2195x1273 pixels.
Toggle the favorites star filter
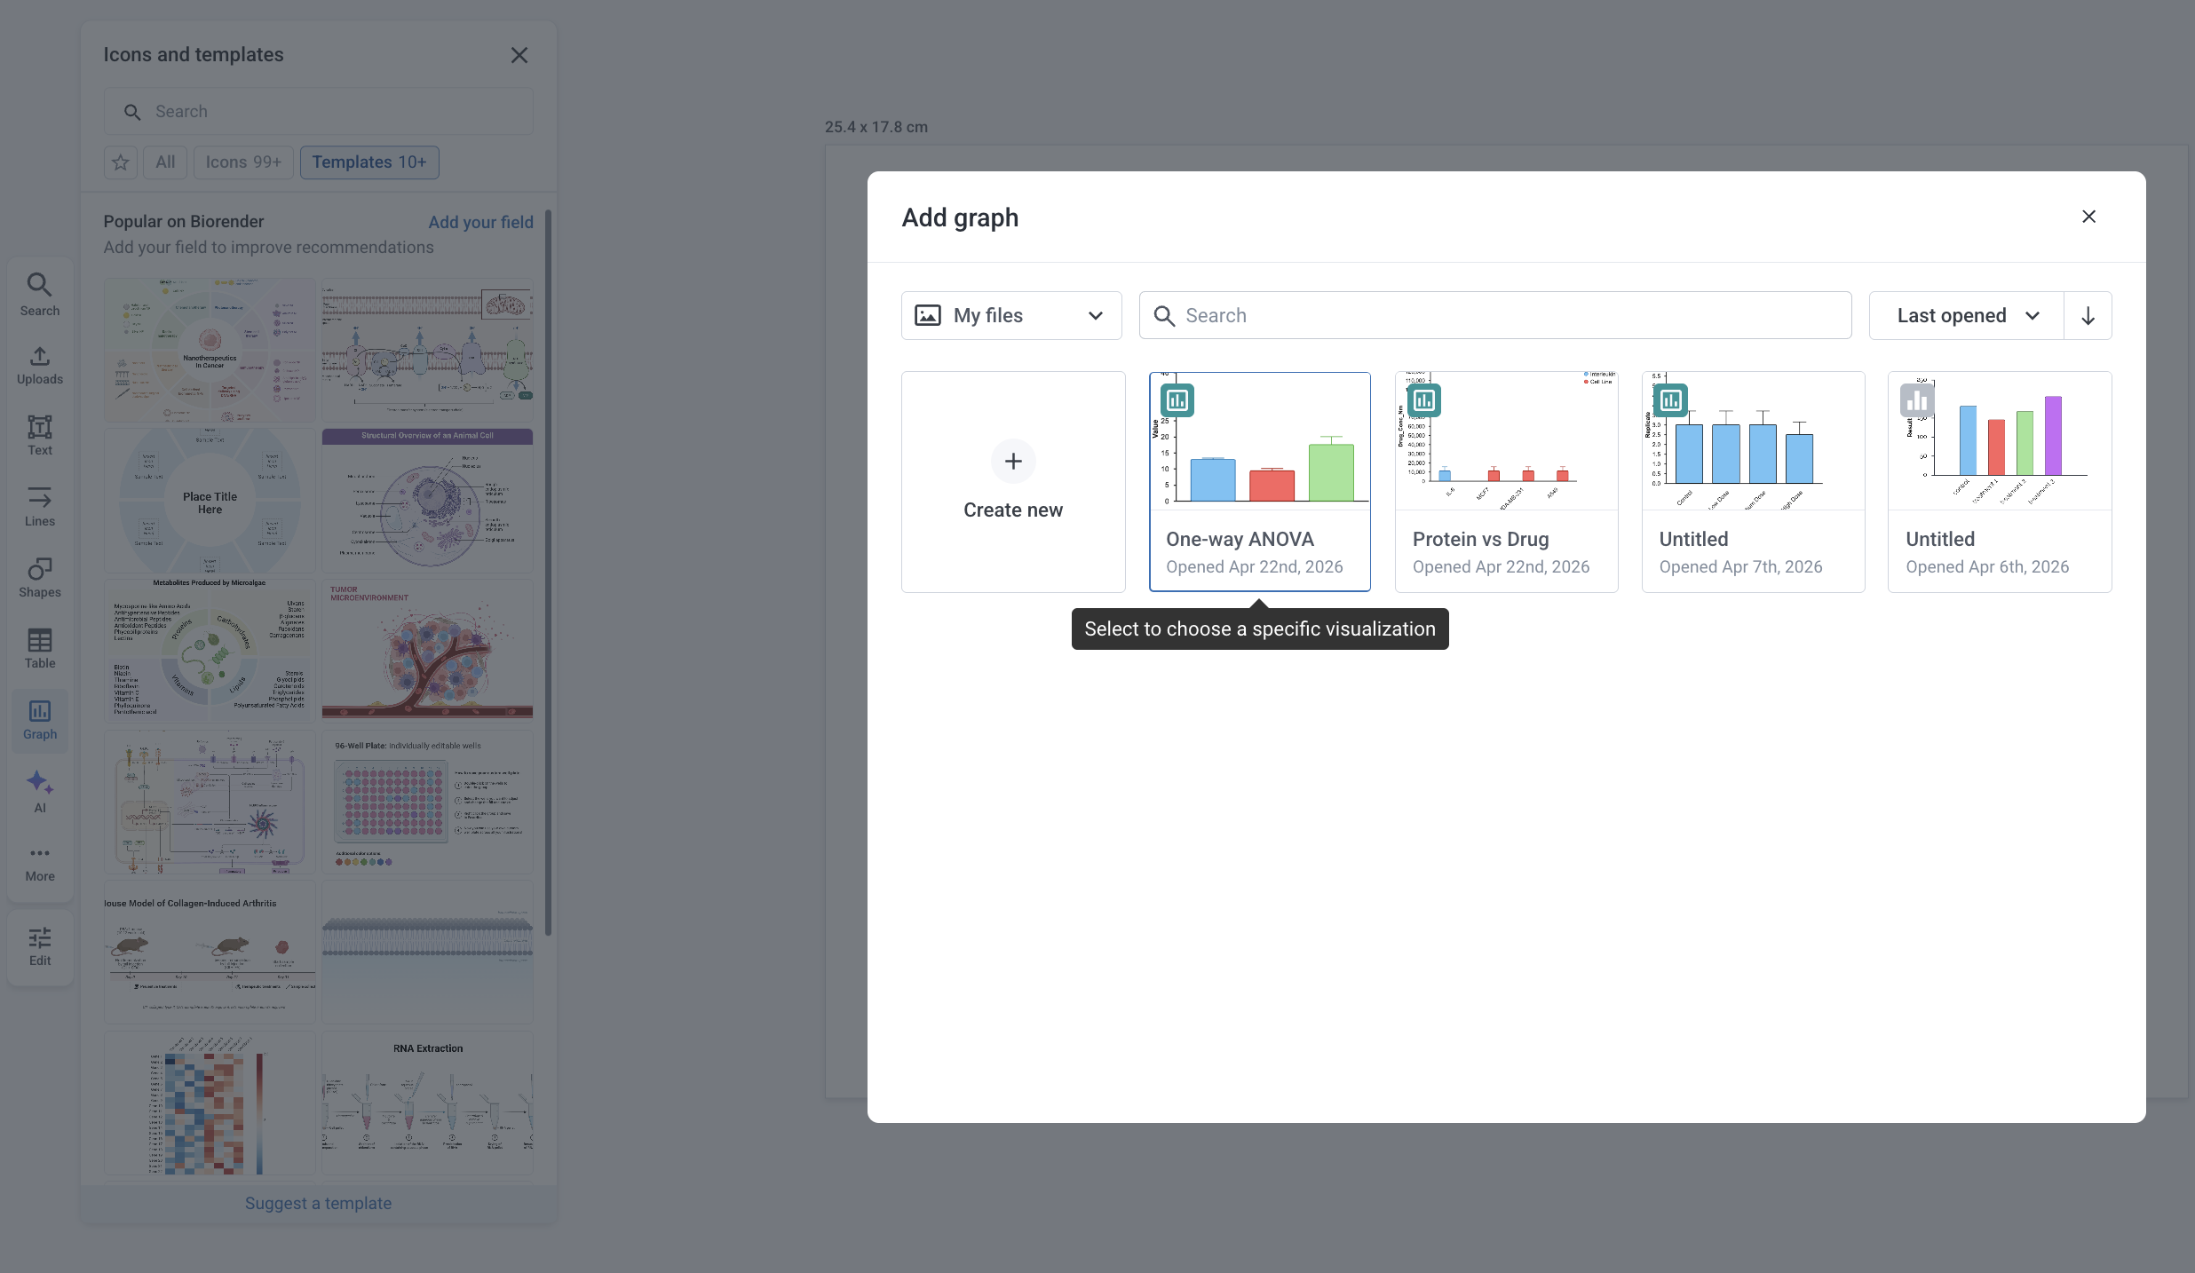(121, 162)
